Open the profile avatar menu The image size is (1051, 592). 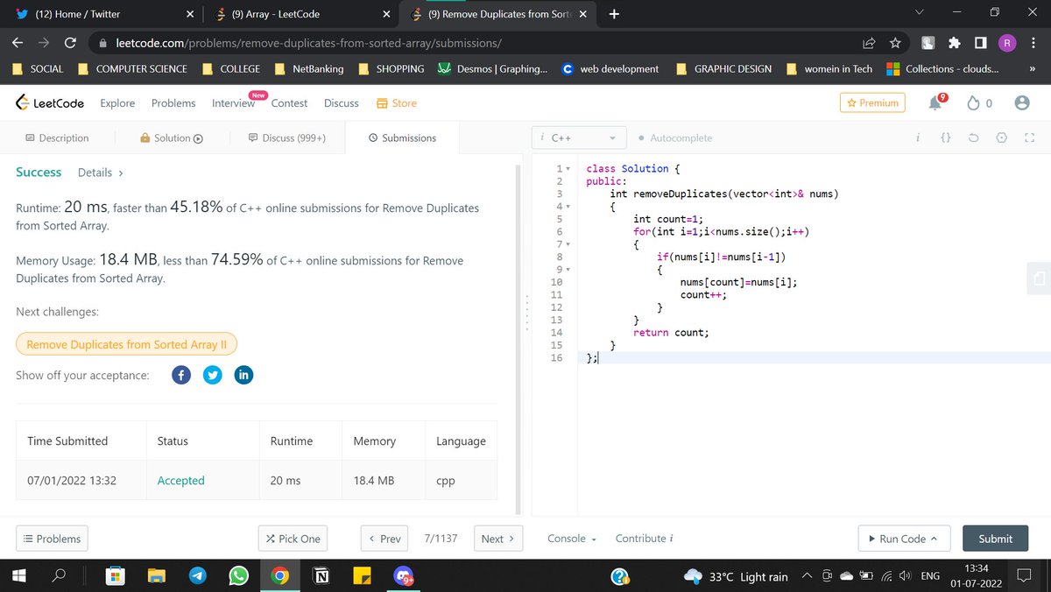[1021, 103]
